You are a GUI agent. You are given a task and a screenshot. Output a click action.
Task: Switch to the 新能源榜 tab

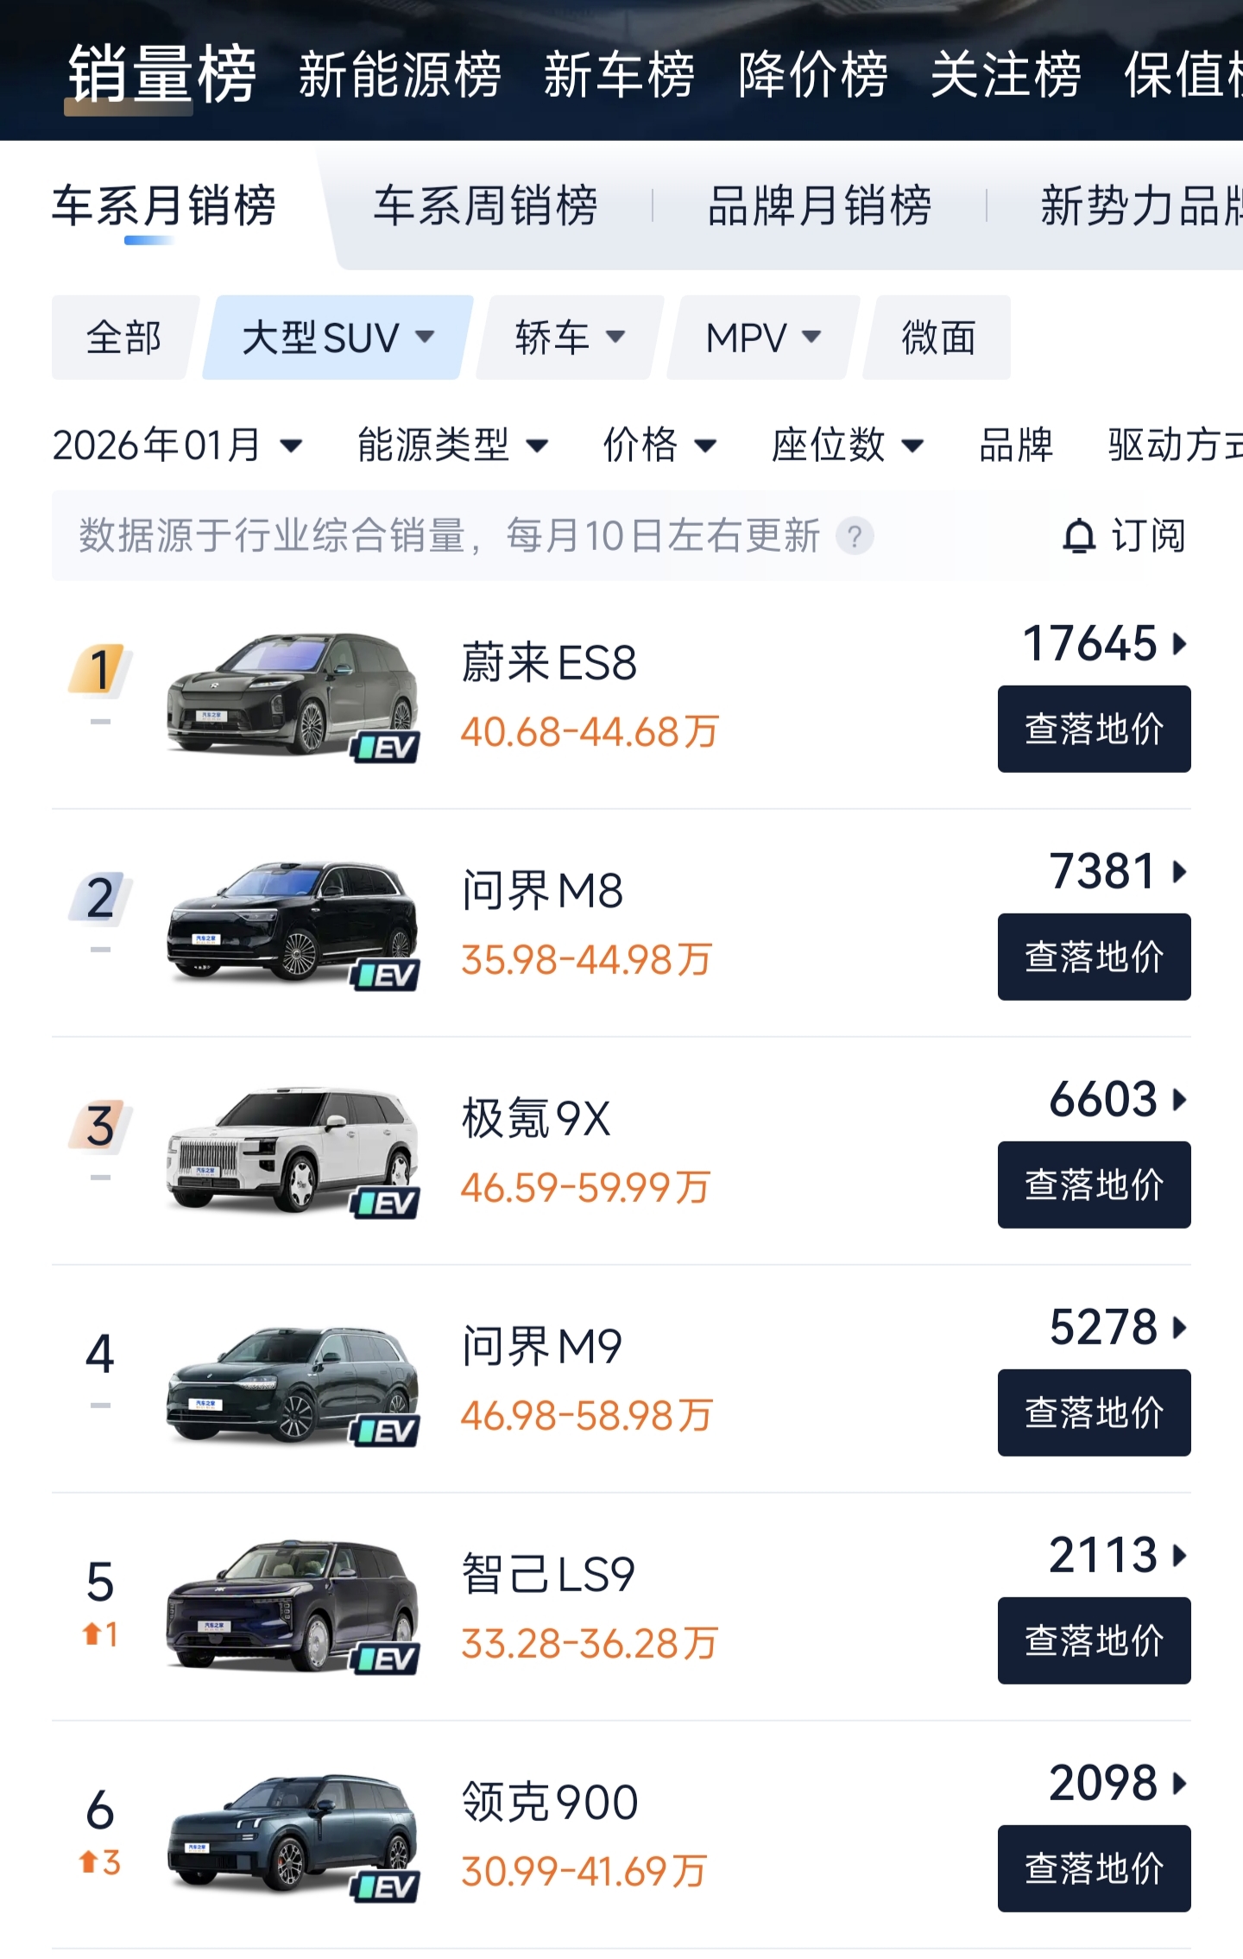coord(400,74)
